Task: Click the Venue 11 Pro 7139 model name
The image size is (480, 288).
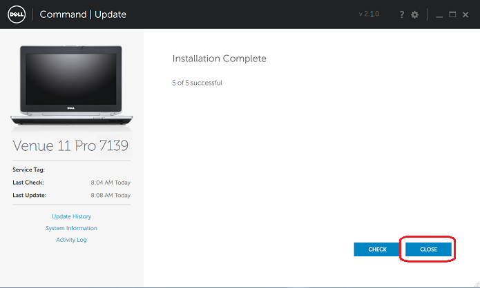Action: (x=70, y=145)
